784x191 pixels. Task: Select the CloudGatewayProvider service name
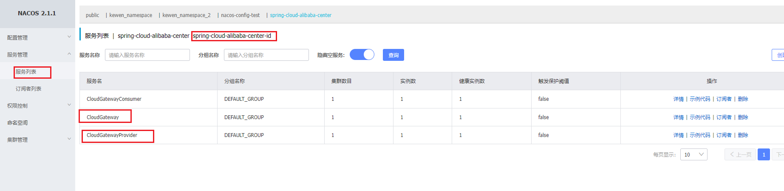point(112,135)
